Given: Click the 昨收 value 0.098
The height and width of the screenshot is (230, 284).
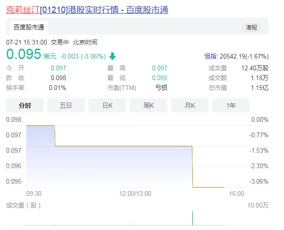Looking at the screenshot, I should pyautogui.click(x=58, y=78).
